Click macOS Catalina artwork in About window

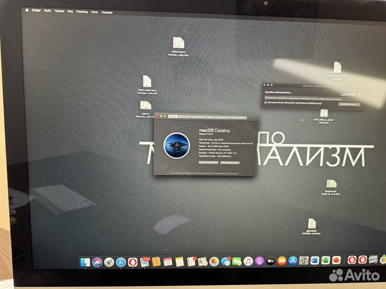(176, 145)
